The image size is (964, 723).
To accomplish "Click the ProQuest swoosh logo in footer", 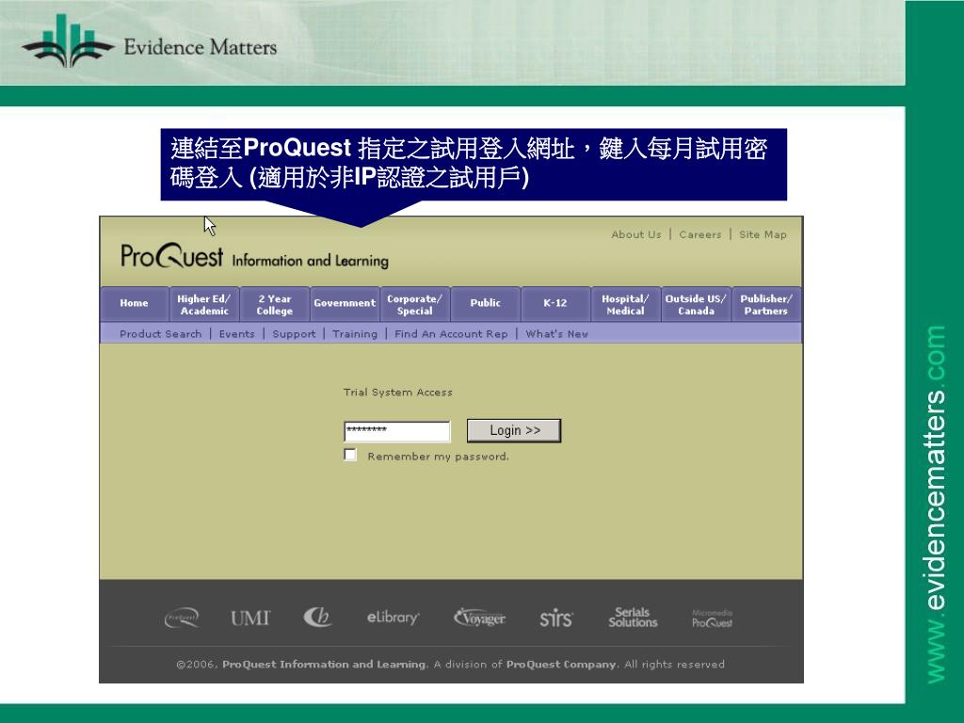I will (182, 618).
